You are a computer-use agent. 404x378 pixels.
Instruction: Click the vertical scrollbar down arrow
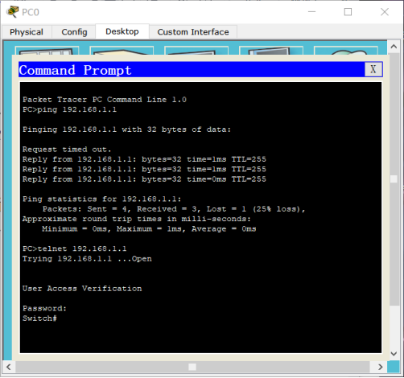(x=394, y=354)
